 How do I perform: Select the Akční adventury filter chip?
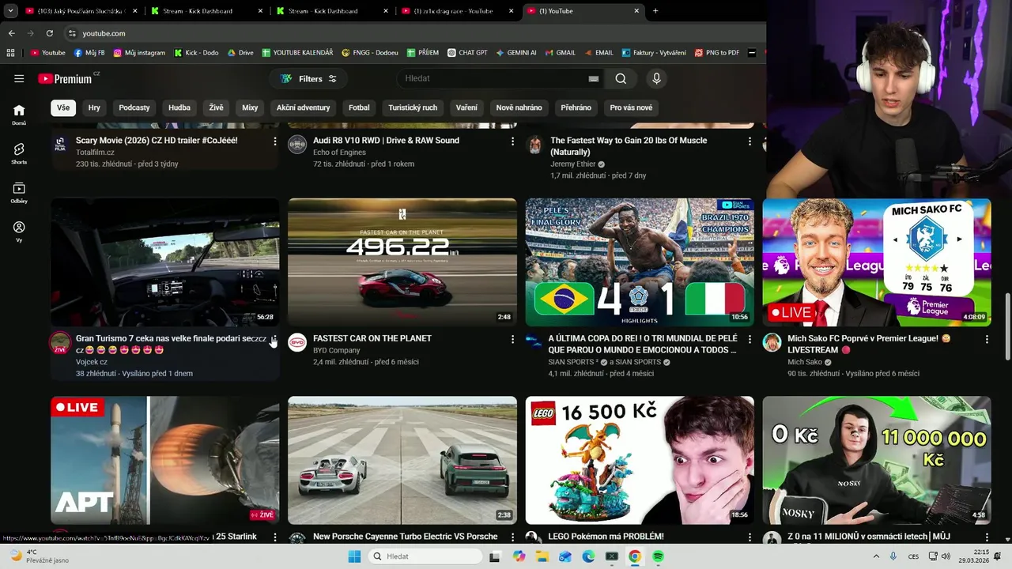click(303, 107)
